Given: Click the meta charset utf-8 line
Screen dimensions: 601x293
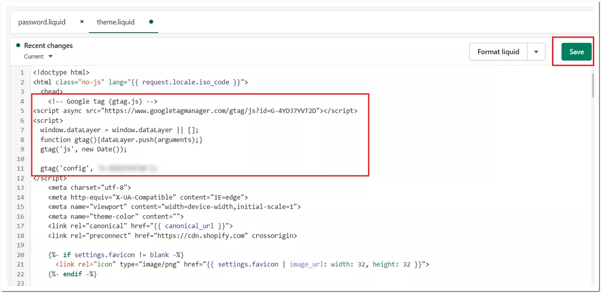Looking at the screenshot, I should coord(90,187).
